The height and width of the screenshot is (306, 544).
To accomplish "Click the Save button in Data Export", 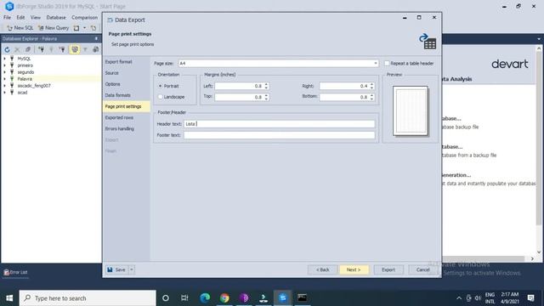I will tap(117, 269).
